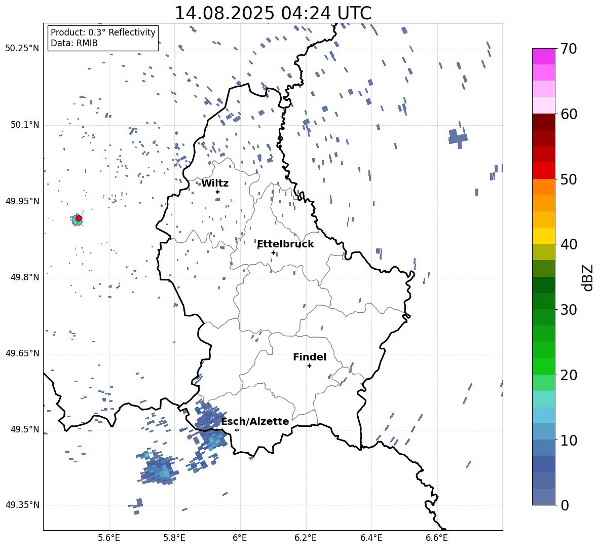
Task: Click the 5.6°E longitude label
Action: coord(109,538)
